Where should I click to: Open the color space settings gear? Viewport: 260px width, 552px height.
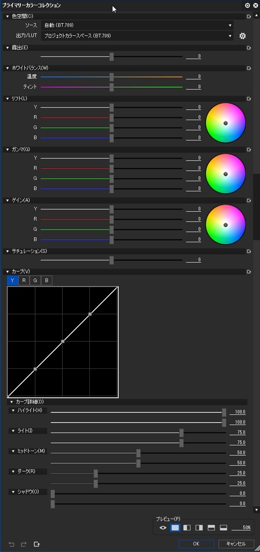(x=243, y=36)
